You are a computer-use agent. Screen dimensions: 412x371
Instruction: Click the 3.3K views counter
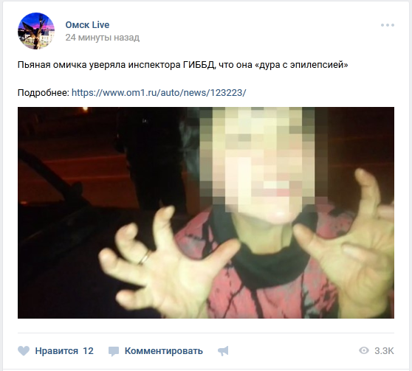384,351
